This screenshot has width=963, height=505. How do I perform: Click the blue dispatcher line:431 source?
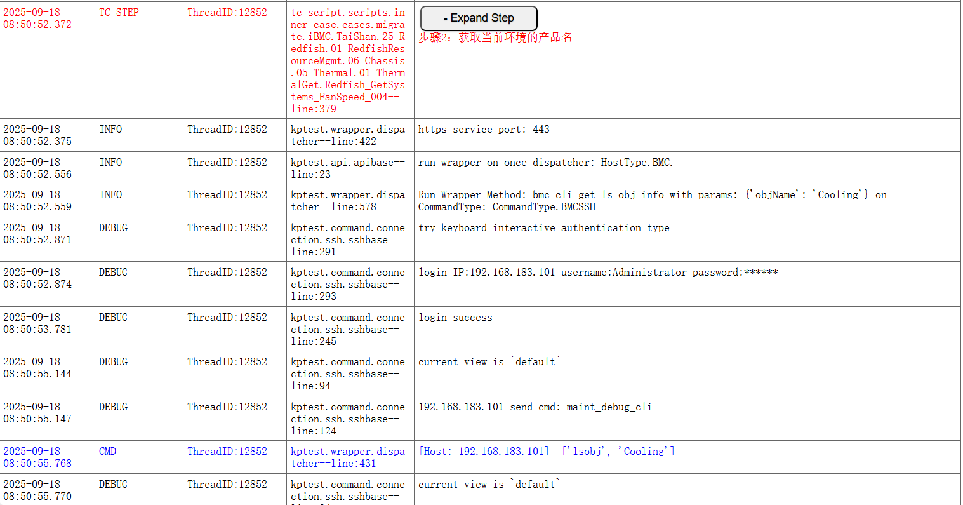(x=348, y=457)
